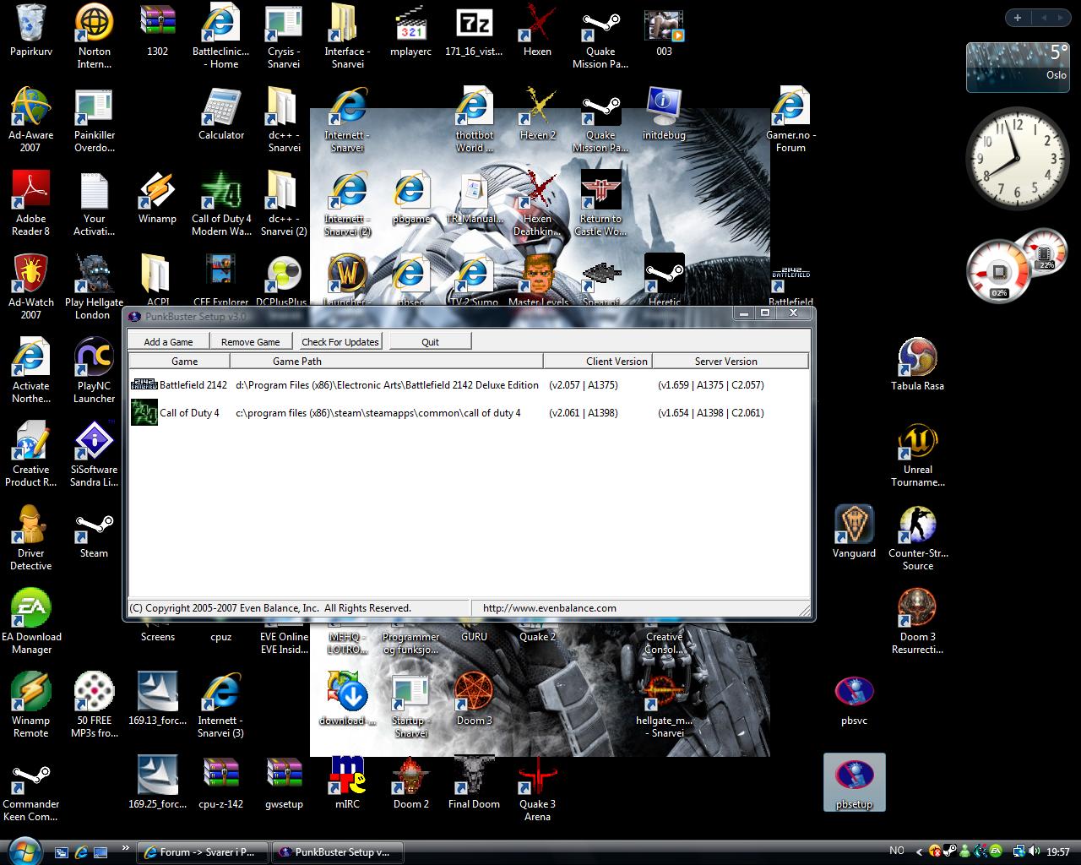The image size is (1081, 865).
Task: Select Call of Duty 4 game path text
Action: [378, 413]
